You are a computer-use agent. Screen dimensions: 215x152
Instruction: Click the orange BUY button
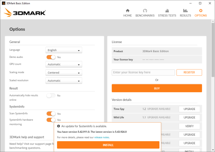157,88
